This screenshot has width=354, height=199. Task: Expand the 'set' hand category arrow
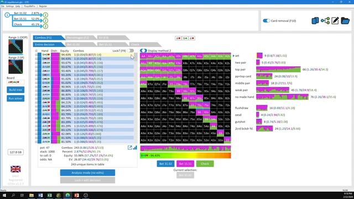(x=233, y=56)
